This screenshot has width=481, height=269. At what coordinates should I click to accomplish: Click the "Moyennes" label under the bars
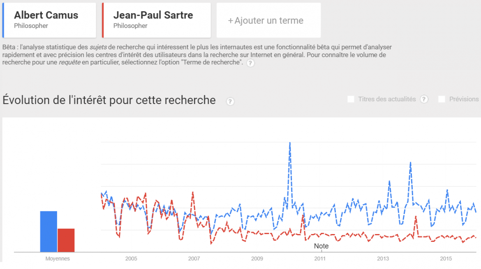[x=58, y=259]
